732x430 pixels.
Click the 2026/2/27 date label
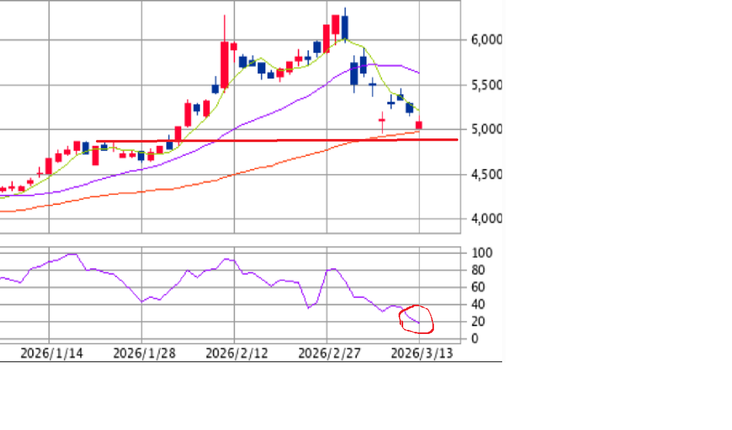(329, 354)
